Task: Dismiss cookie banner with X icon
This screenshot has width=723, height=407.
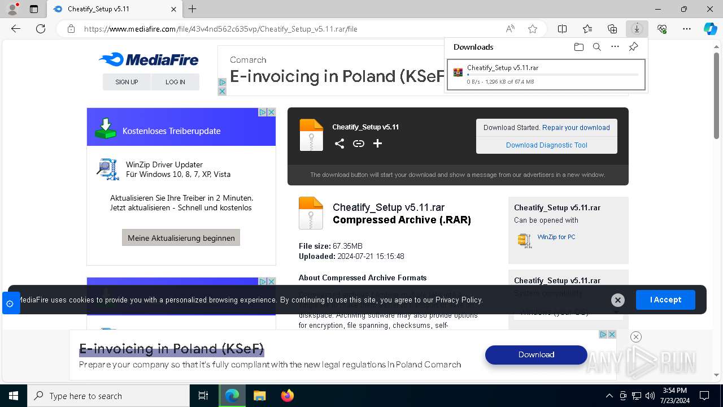Action: click(618, 300)
